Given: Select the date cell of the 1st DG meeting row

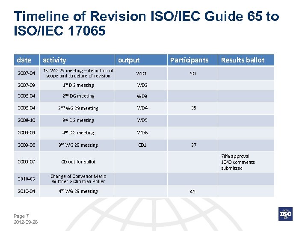Looking at the screenshot, I should pos(27,85).
